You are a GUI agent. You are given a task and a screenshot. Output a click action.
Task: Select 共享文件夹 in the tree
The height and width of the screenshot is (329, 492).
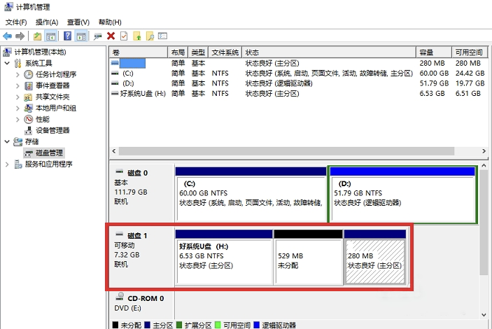point(52,97)
